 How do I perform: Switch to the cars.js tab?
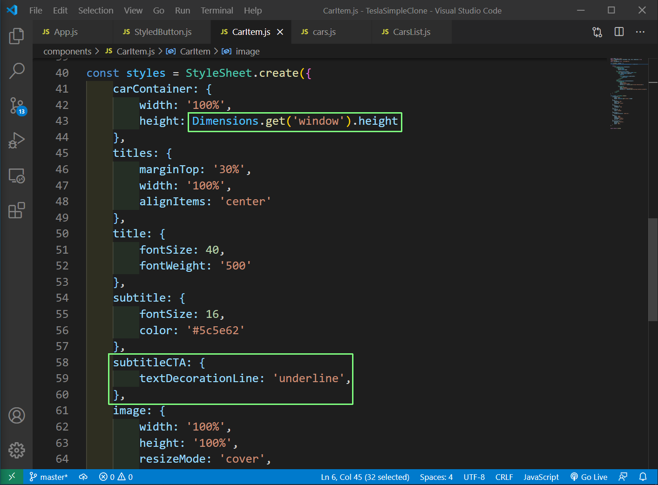(x=332, y=32)
